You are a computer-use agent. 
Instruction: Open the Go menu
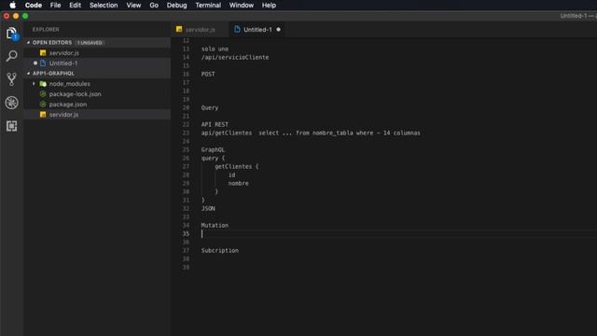tap(154, 5)
